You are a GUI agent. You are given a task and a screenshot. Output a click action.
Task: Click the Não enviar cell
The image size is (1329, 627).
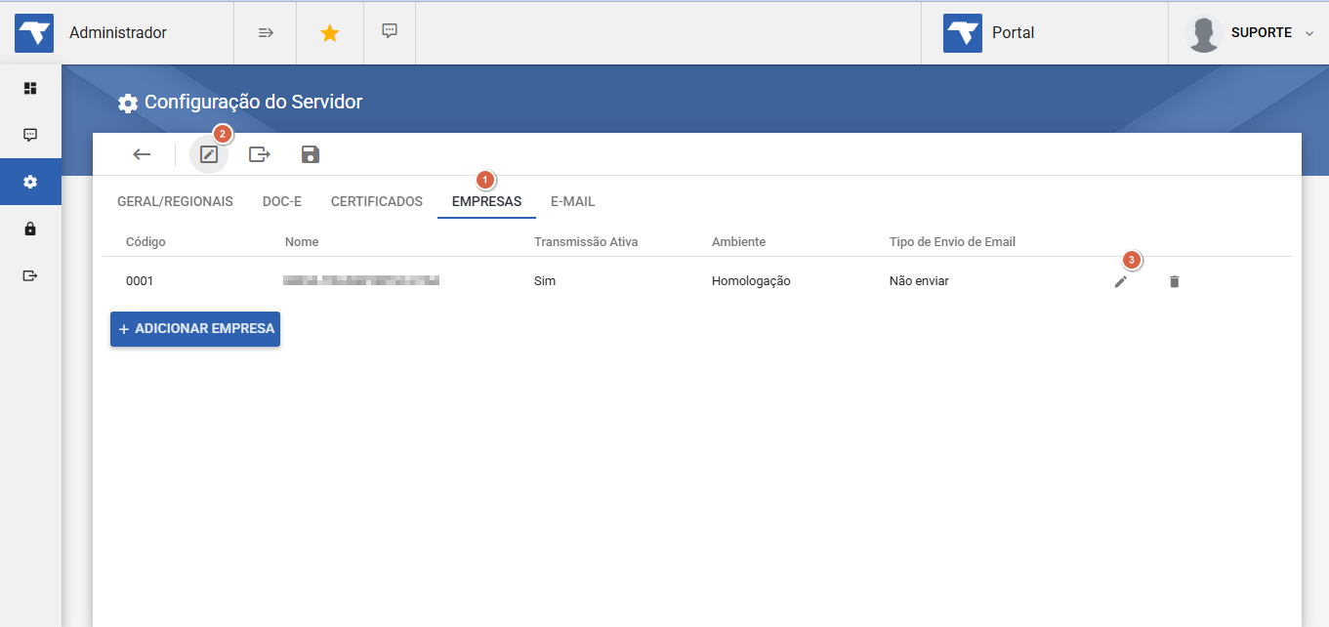pos(919,281)
